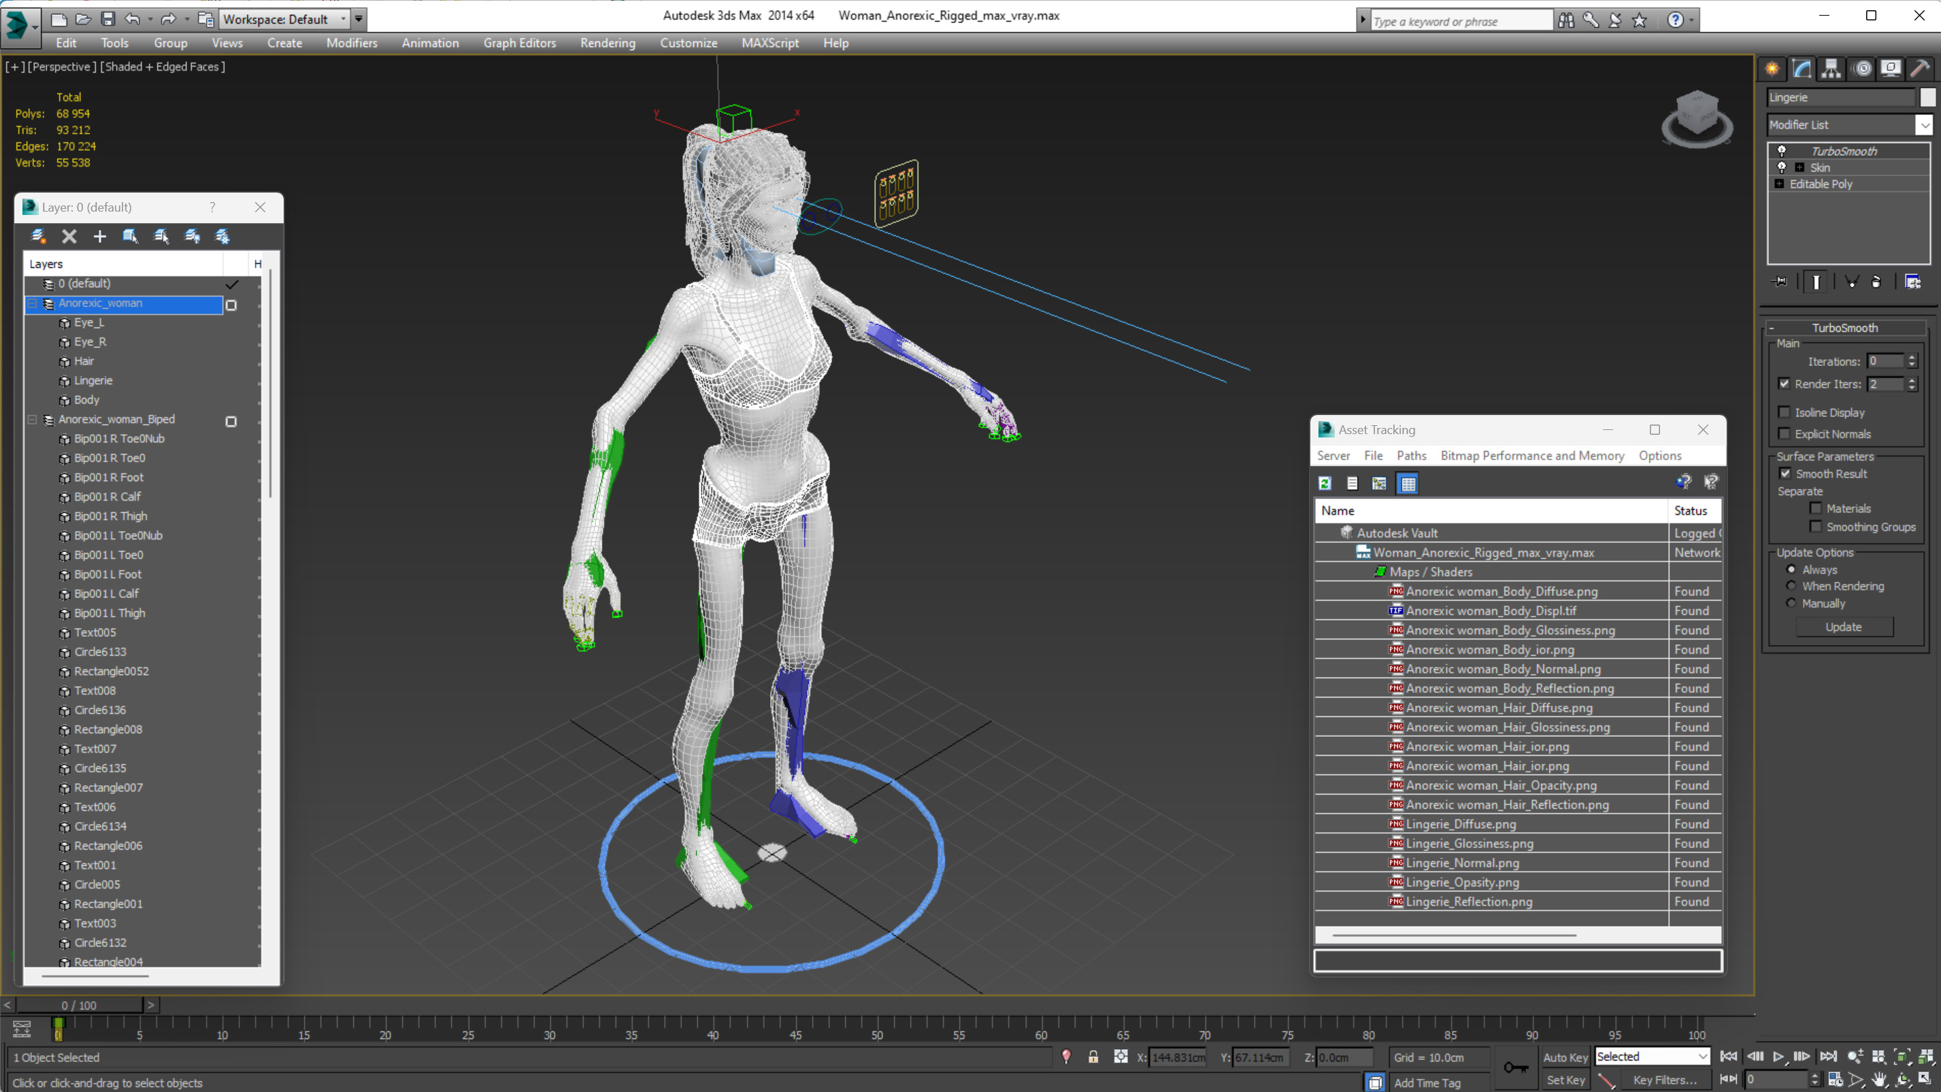Viewport: 1941px width, 1092px height.
Task: Enable Isoline Display checkbox
Action: (x=1784, y=412)
